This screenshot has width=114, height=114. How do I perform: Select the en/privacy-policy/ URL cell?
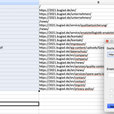coord(72,89)
